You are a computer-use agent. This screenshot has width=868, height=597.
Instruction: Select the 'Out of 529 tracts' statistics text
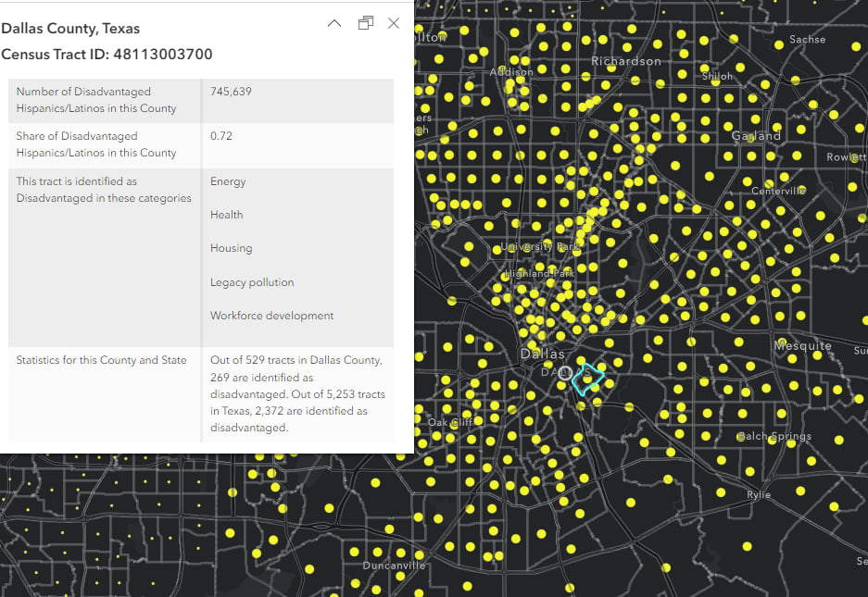(297, 394)
